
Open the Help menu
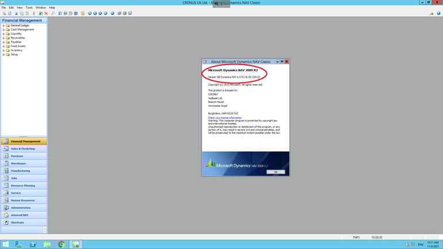[52, 7]
